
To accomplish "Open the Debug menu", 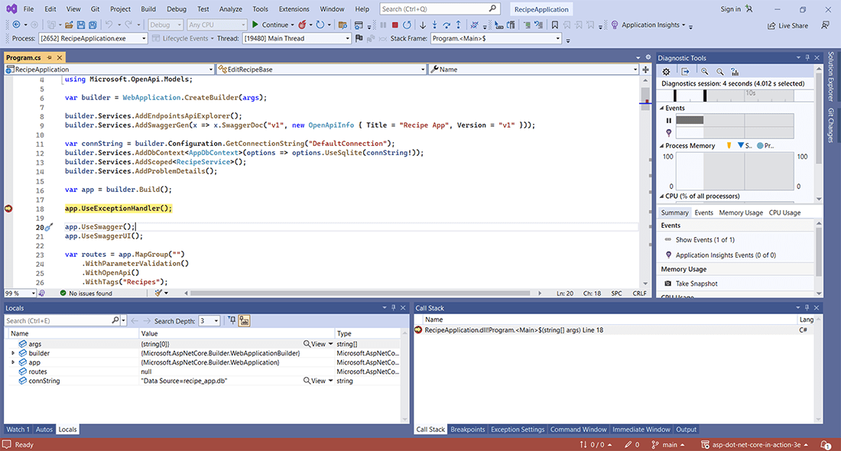I will pos(177,9).
